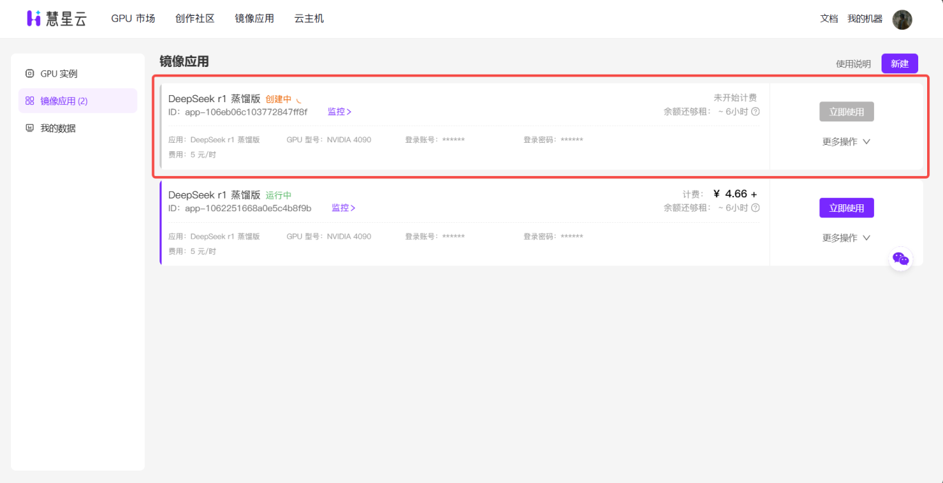Open 监控 for app-1062251668a0e5c4b8f9b

tap(344, 208)
